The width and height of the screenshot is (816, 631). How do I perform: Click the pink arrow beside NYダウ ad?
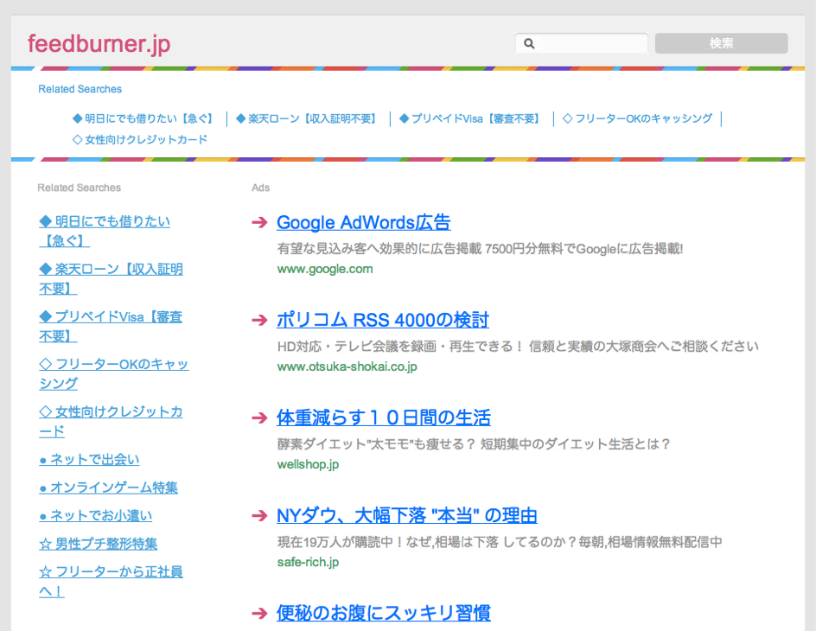coord(259,515)
